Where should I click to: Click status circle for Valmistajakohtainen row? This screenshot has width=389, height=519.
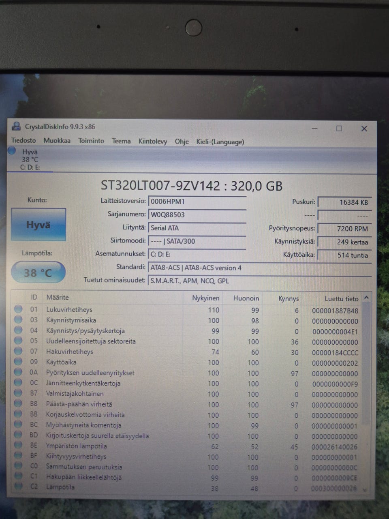click(18, 393)
